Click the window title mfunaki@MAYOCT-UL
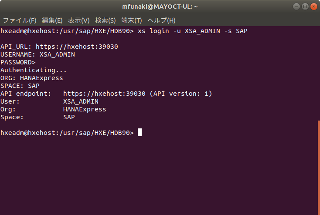The image size is (320, 215). point(160,7)
